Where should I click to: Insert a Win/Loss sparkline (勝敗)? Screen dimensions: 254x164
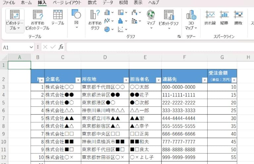point(238,18)
